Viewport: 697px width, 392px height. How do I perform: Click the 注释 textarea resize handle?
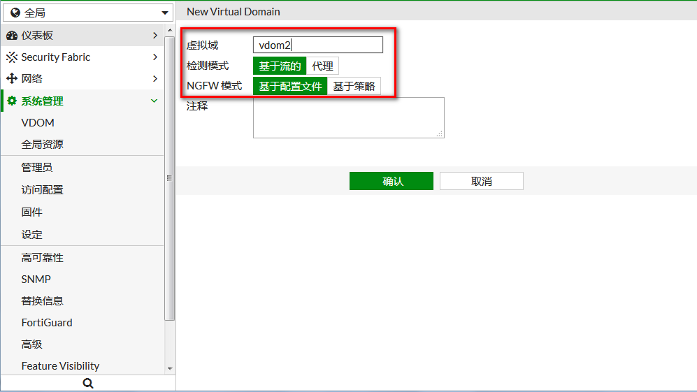(440, 133)
